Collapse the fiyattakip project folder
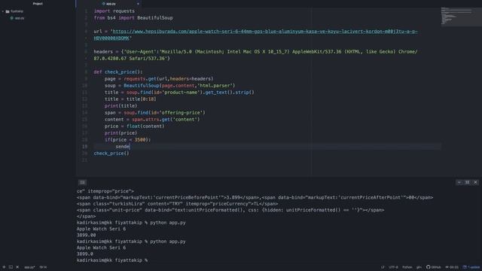 [x=3, y=11]
